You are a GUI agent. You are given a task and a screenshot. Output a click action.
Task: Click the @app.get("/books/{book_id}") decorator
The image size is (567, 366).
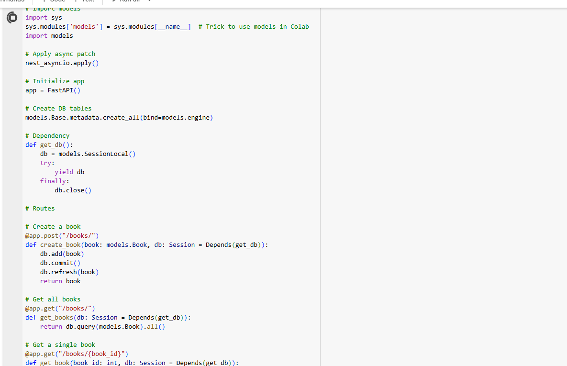77,354
